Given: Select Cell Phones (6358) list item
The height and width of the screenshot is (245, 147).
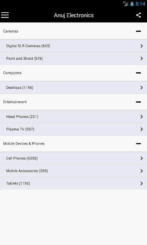Looking at the screenshot, I should (73, 158).
